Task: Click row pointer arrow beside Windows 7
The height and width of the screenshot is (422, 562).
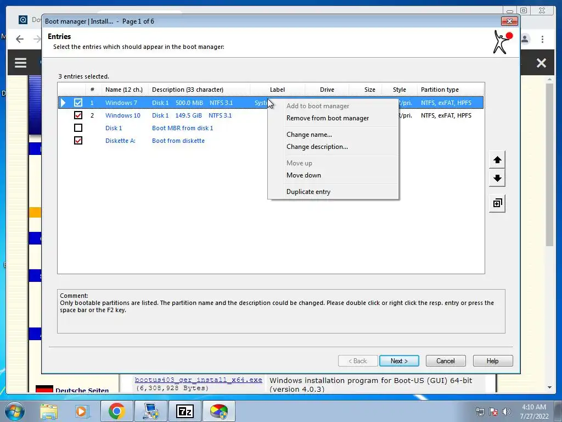Action: pyautogui.click(x=64, y=103)
